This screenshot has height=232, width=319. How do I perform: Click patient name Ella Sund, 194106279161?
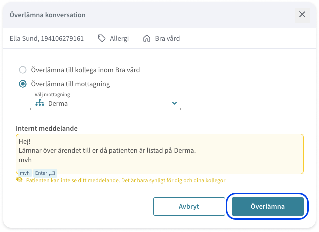tap(47, 38)
